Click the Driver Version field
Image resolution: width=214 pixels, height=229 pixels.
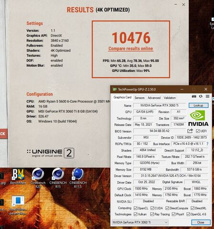171,176
